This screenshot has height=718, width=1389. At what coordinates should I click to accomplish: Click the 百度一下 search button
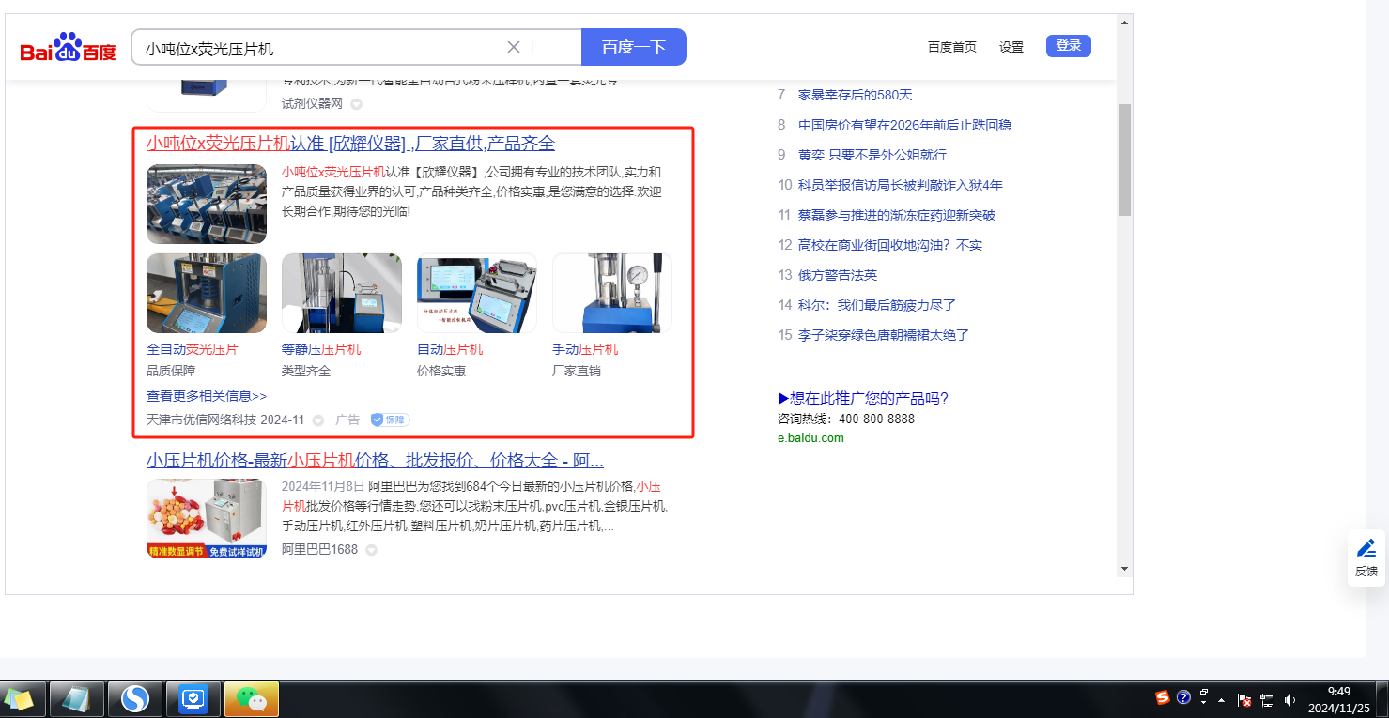[634, 47]
